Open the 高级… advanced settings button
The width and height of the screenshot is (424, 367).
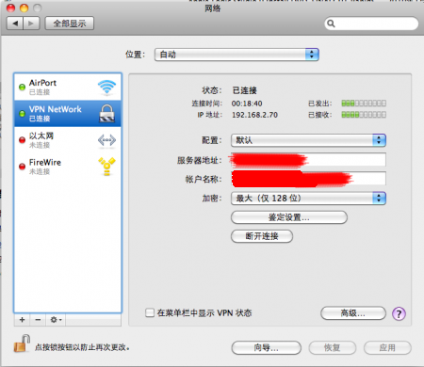pyautogui.click(x=353, y=313)
